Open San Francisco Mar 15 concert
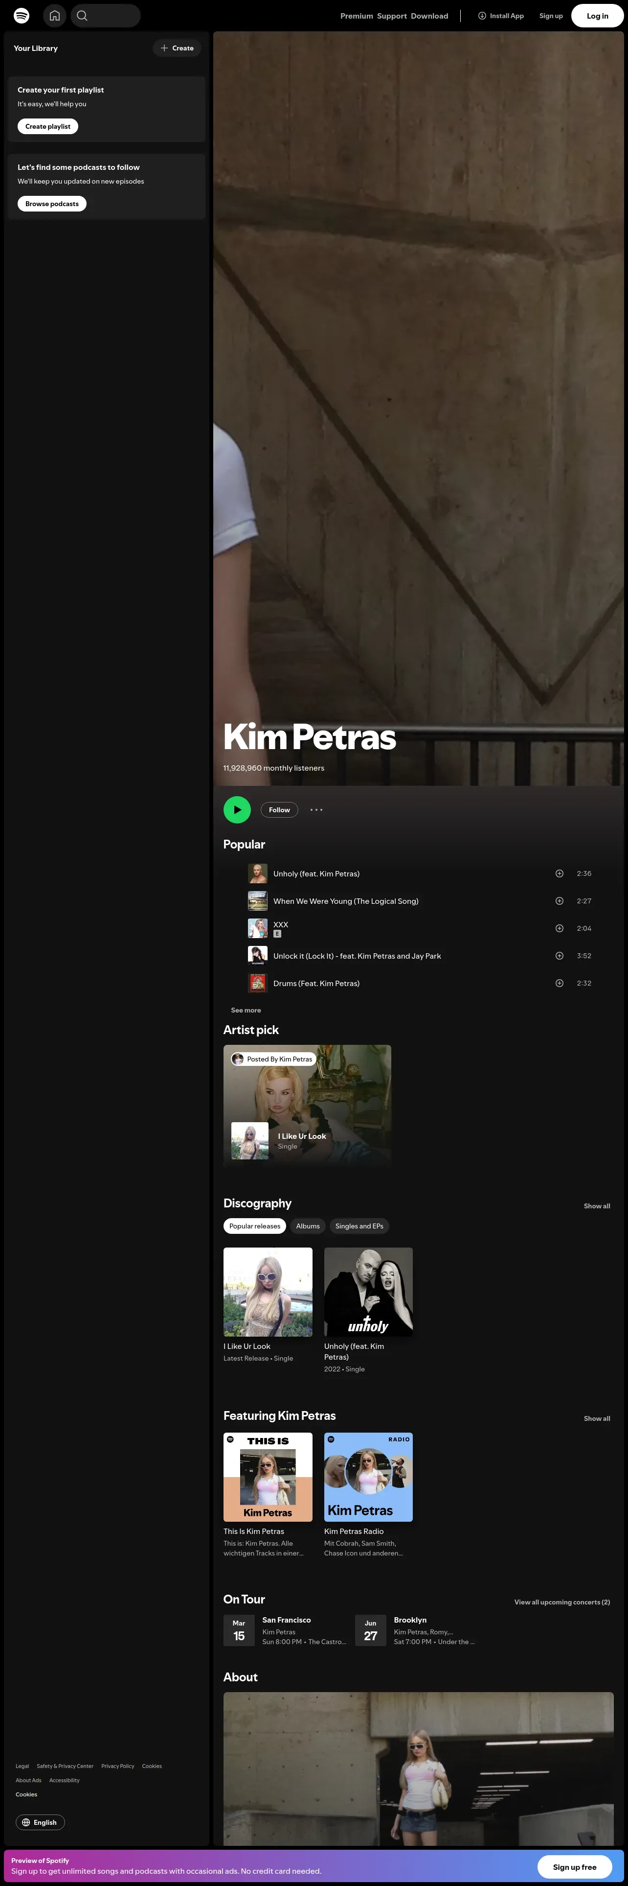Image resolution: width=628 pixels, height=1886 pixels. [x=285, y=1630]
